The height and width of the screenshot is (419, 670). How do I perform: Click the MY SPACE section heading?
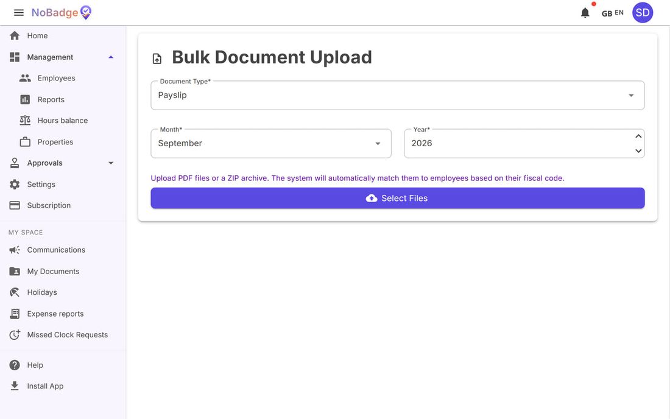pyautogui.click(x=26, y=233)
